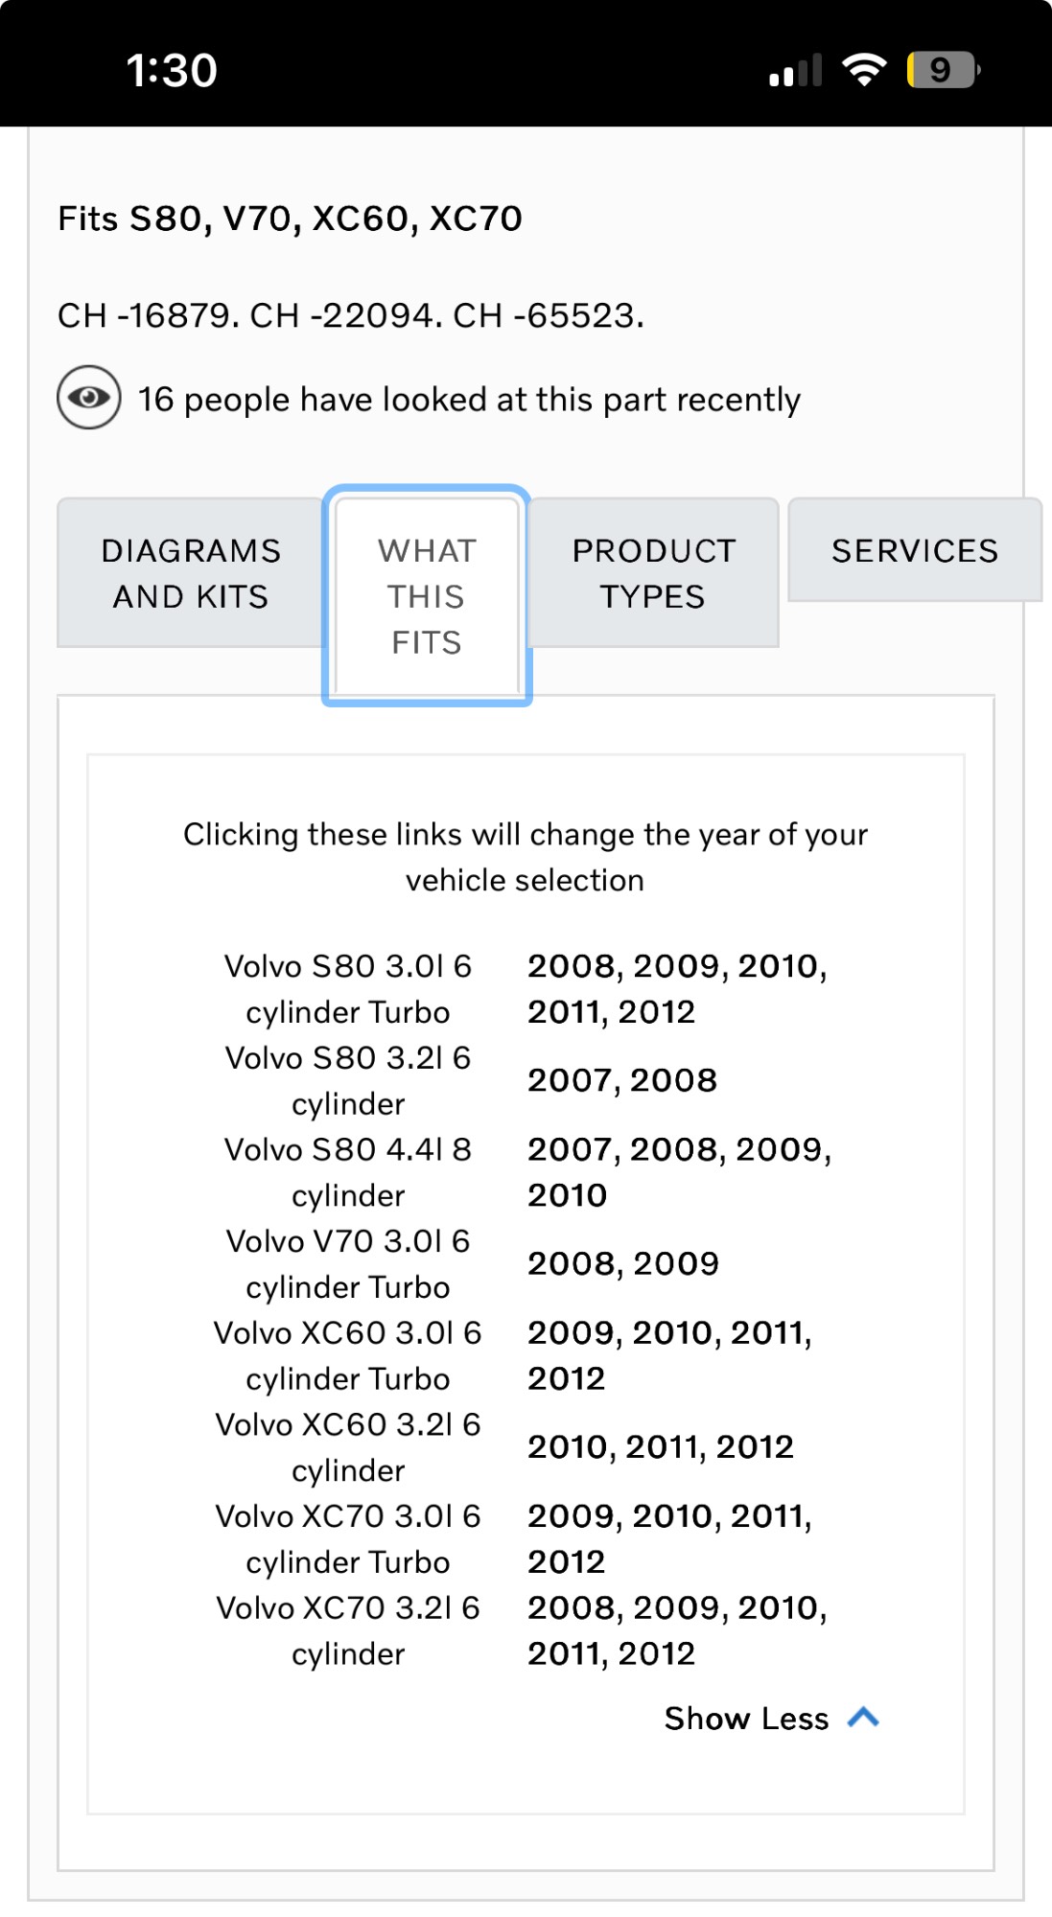Tap the battery indicator in status bar
The width and height of the screenshot is (1052, 1917).
tap(943, 70)
